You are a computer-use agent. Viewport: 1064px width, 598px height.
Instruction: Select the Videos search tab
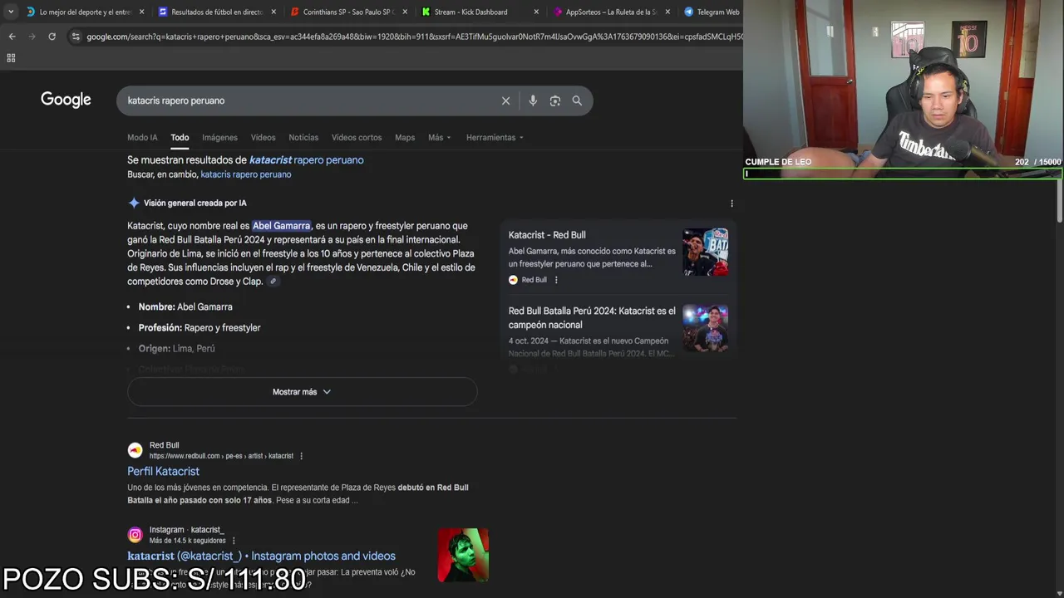coord(263,138)
